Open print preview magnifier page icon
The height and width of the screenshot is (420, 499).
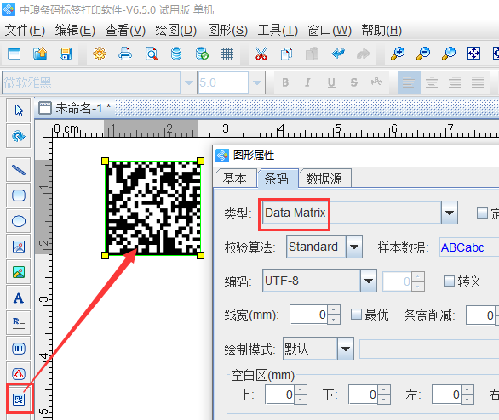coord(152,54)
